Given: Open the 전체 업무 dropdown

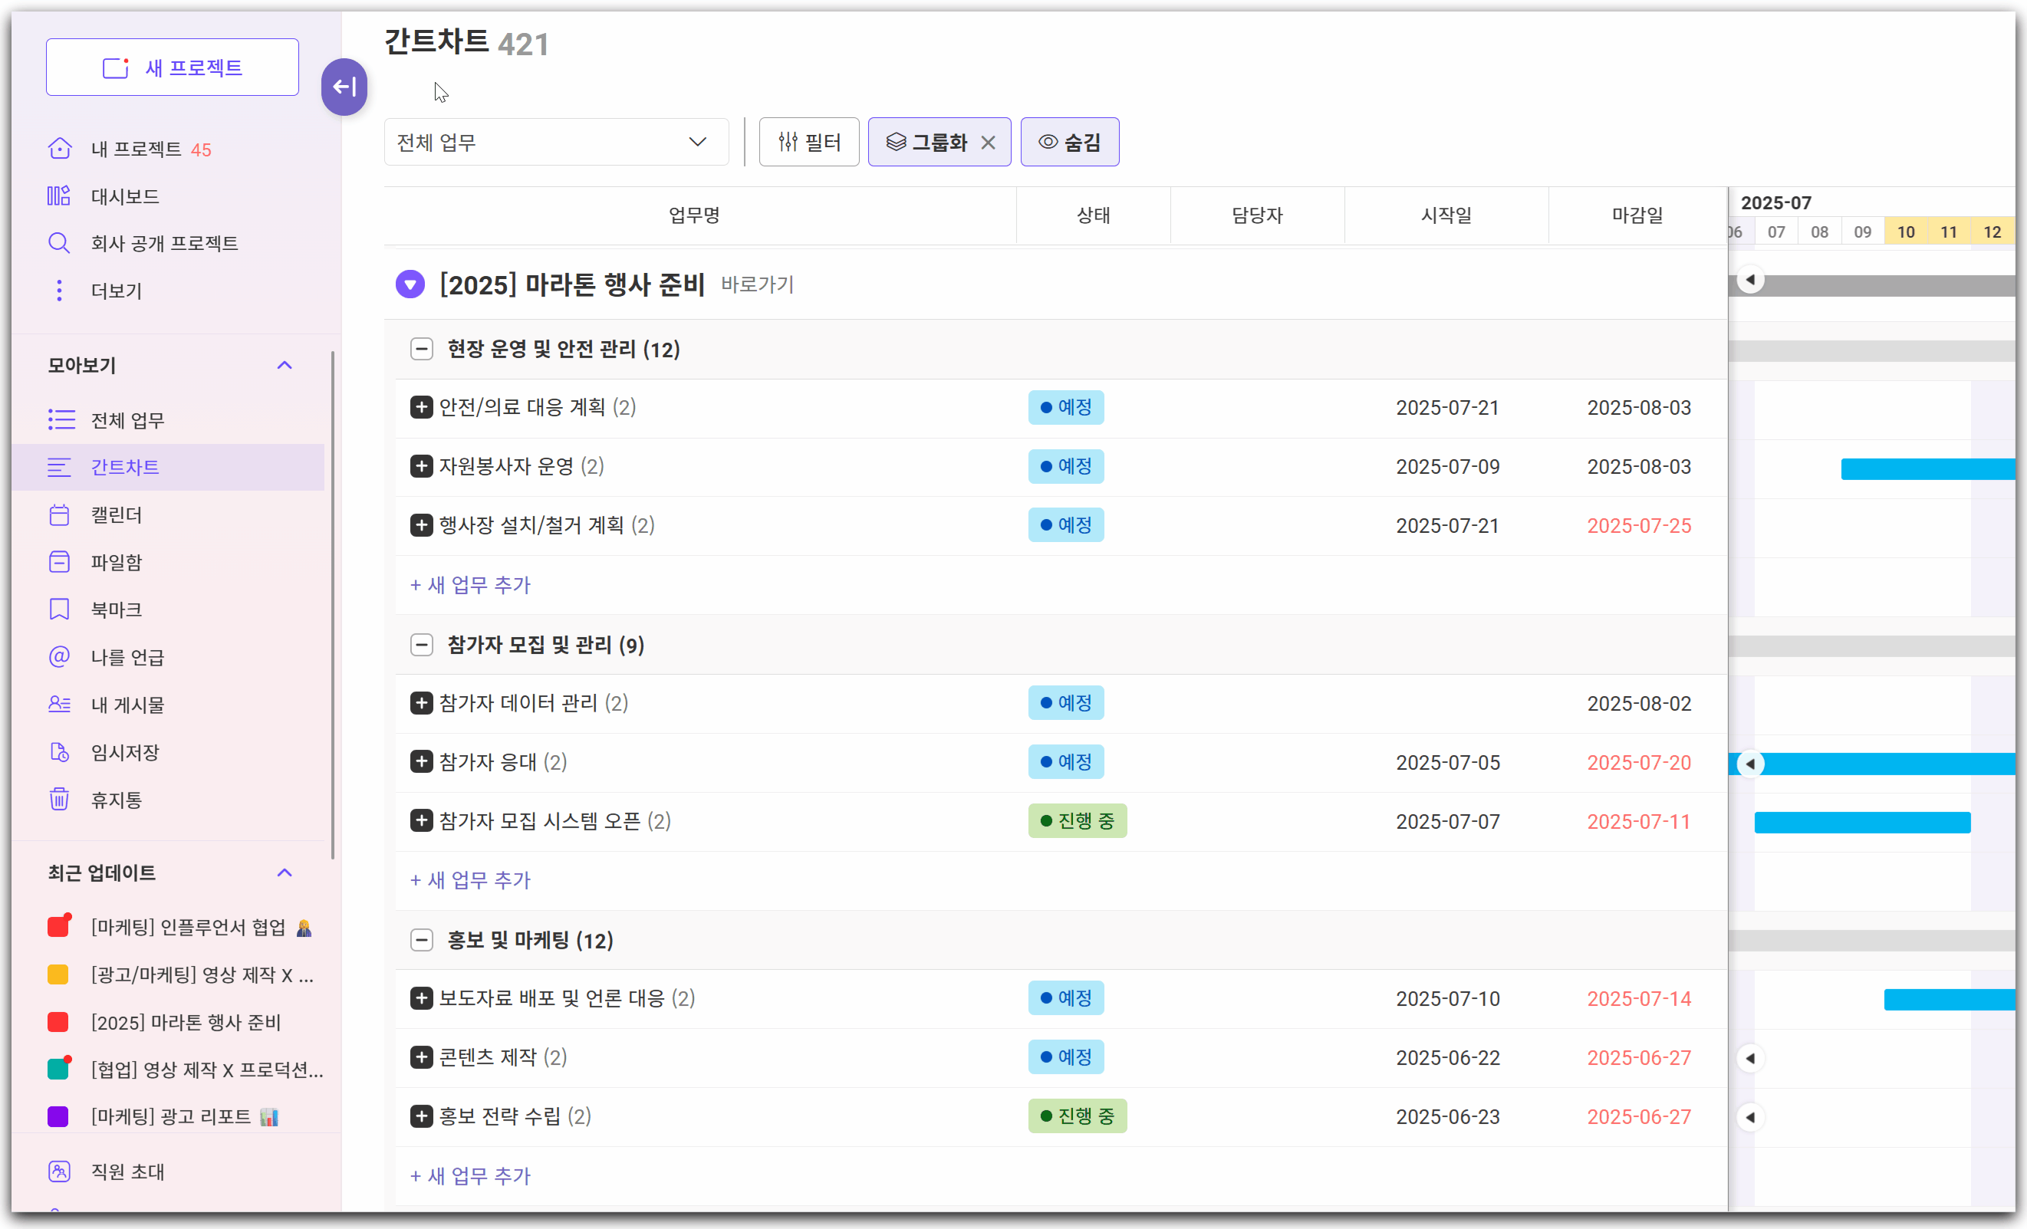Looking at the screenshot, I should click(555, 143).
